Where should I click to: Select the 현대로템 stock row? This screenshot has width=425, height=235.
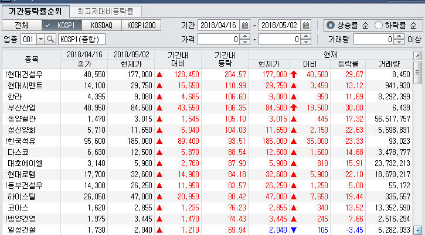(208, 174)
